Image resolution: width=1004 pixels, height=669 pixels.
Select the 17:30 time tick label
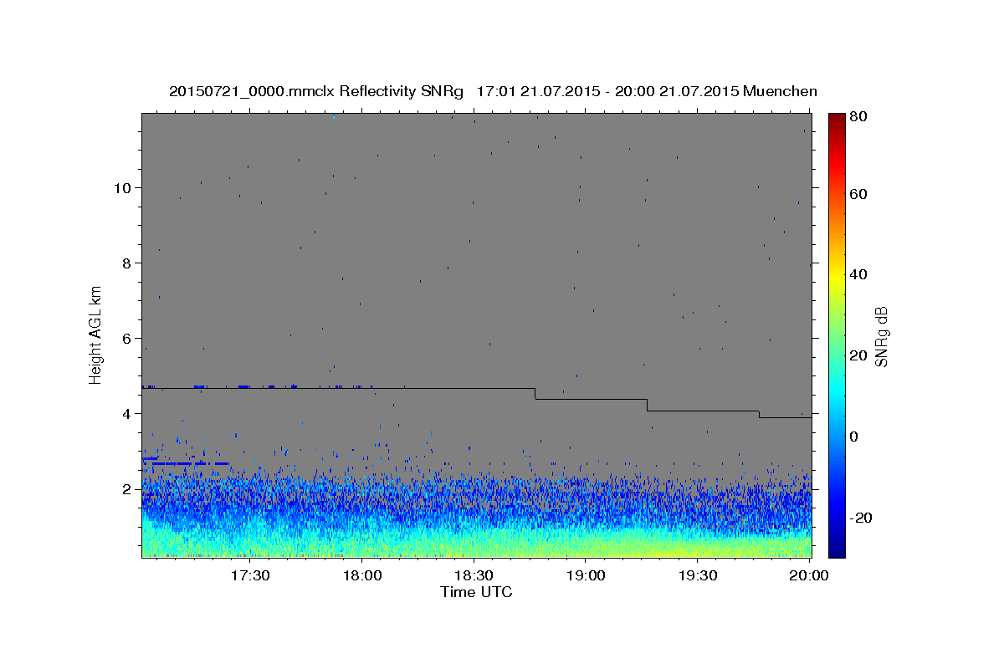(250, 576)
